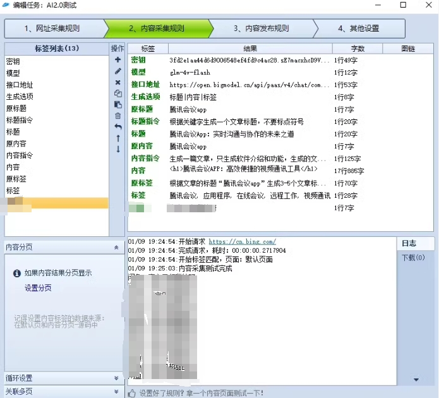Click the 结果 column header
This screenshot has height=398, width=439.
[x=250, y=49]
